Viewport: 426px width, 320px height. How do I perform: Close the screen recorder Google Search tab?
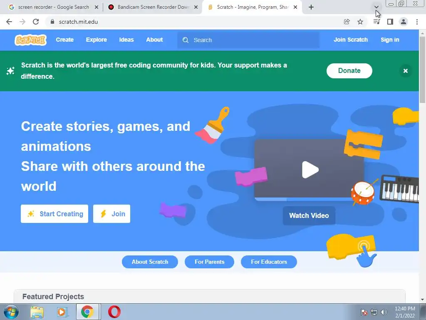tap(97, 7)
